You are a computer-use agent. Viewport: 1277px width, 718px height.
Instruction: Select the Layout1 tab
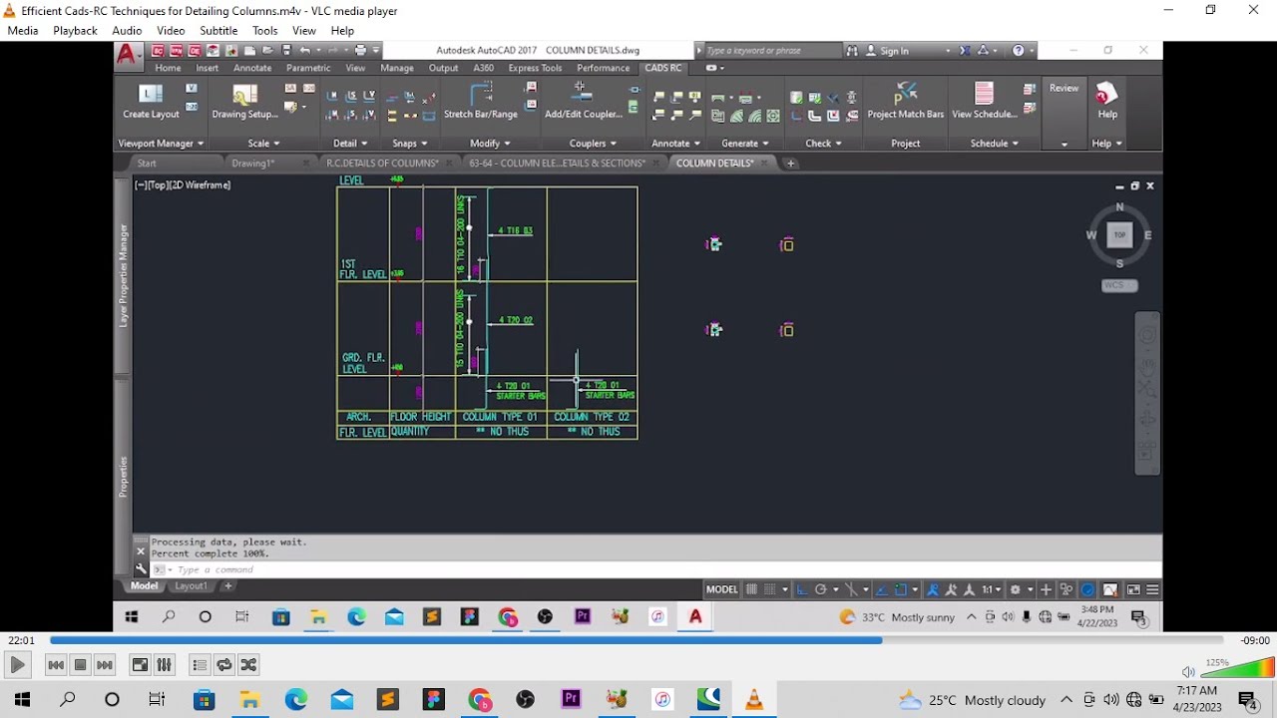191,586
